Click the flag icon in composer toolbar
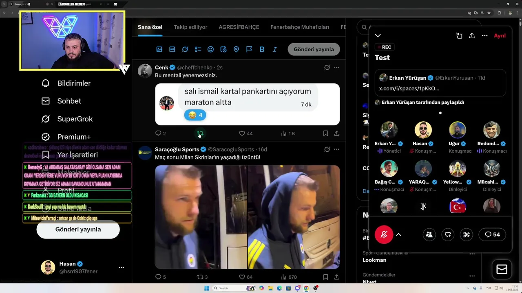522x293 pixels. [x=249, y=49]
